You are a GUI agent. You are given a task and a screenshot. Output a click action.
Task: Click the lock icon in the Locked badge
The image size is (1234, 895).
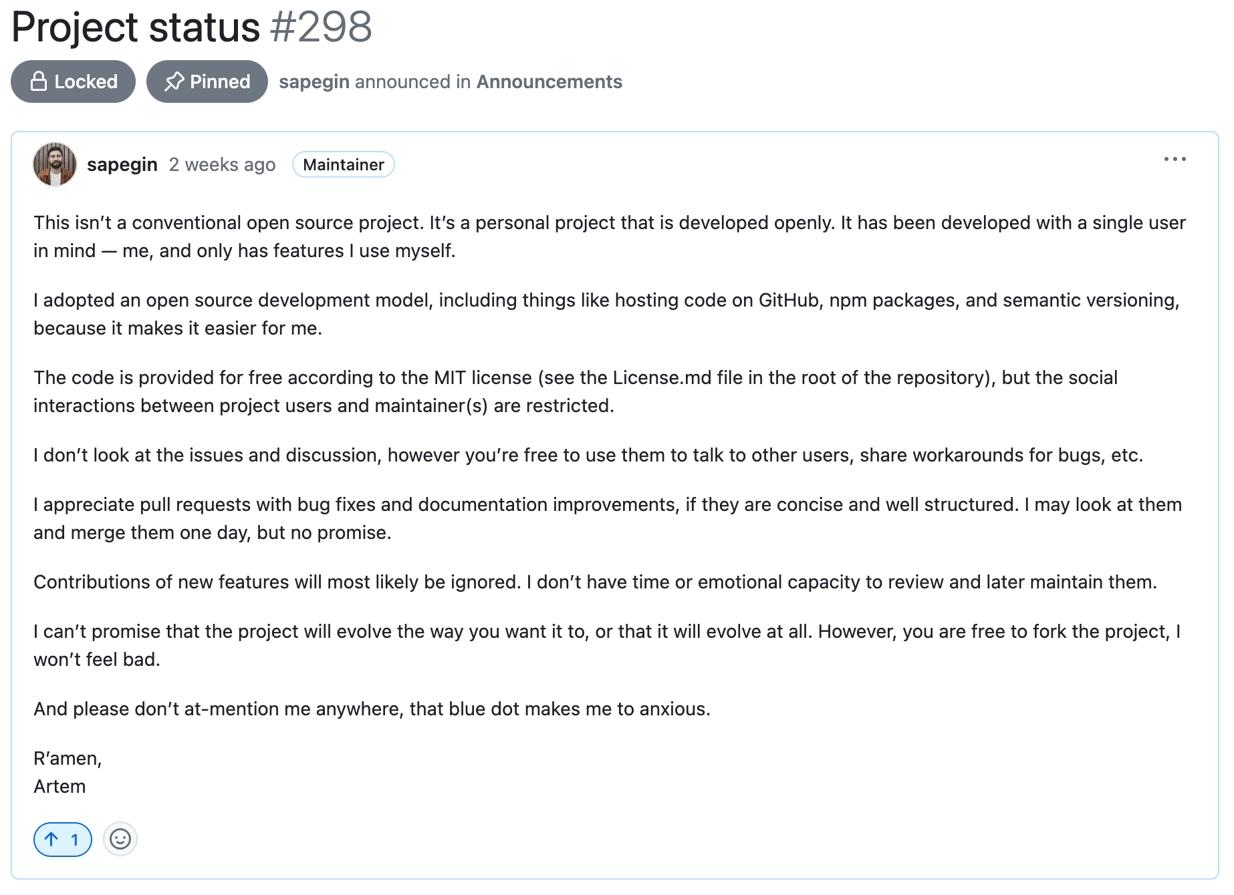coord(38,81)
